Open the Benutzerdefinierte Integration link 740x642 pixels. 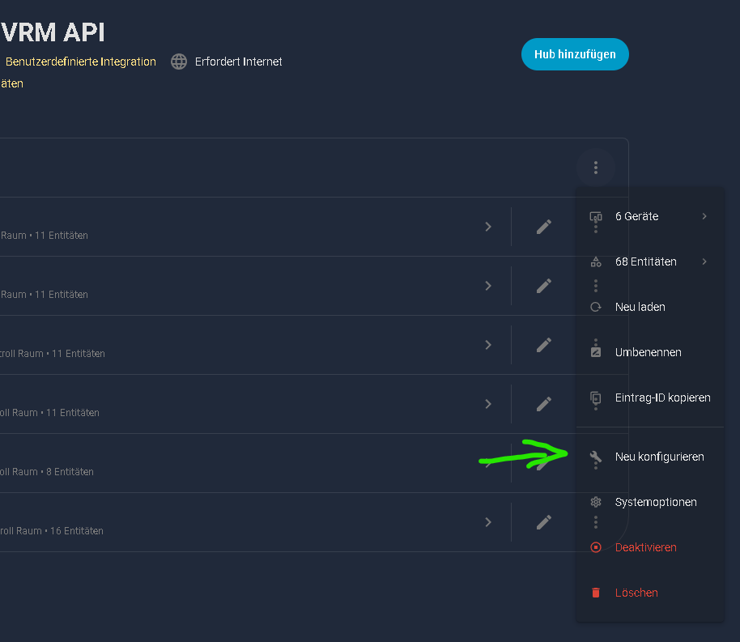click(x=80, y=62)
